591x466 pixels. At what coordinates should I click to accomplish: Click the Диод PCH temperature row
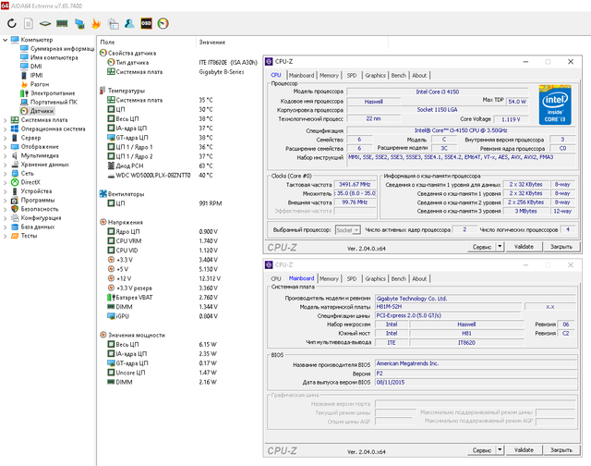tap(160, 166)
